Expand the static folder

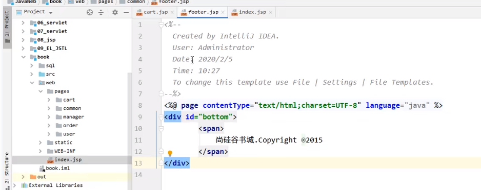[40, 142]
